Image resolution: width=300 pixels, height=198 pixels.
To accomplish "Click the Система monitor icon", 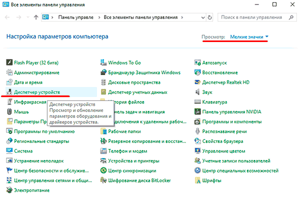I will [x=9, y=151].
